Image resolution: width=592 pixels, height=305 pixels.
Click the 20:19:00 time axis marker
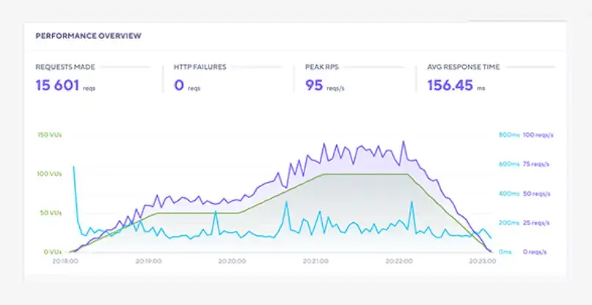(x=149, y=260)
